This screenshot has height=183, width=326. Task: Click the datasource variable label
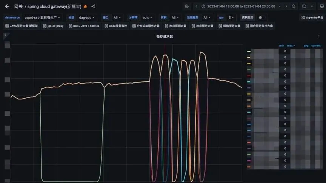click(12, 18)
